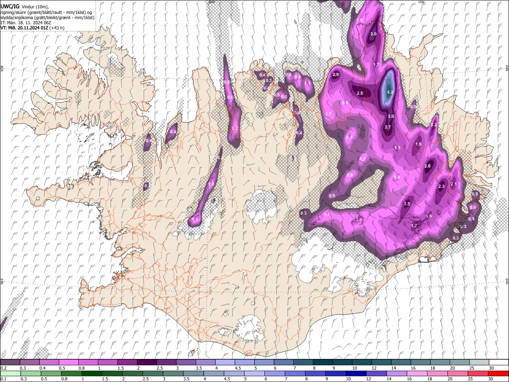This screenshot has width=509, height=382.
Task: Click the 2.9 precipitation value label
Action: [336, 74]
